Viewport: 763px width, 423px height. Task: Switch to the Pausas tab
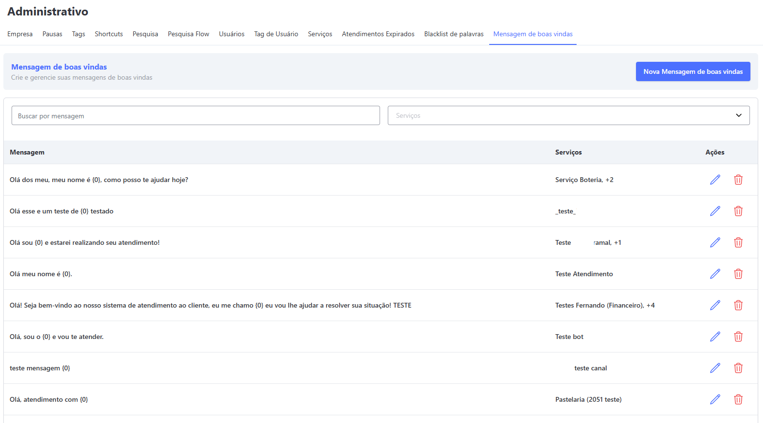tap(52, 34)
